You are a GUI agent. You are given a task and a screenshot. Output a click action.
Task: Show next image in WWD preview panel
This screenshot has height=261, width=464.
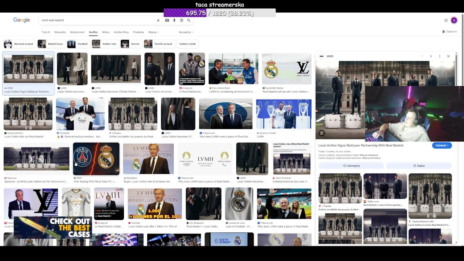(x=431, y=56)
